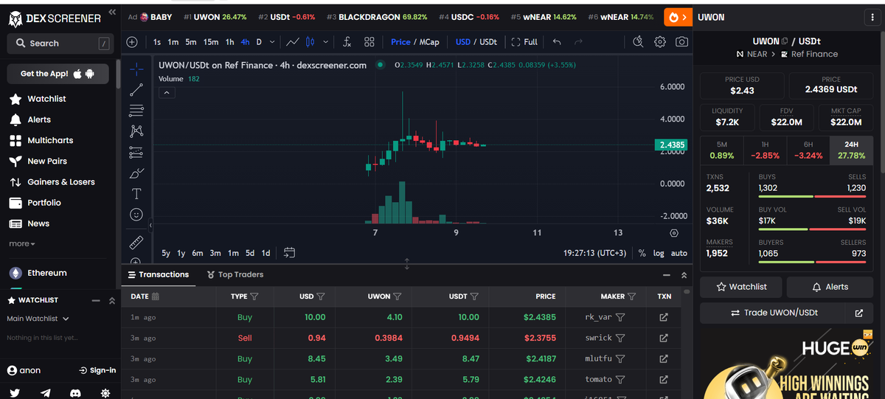Screen dimensions: 885x399
Task: Take a chart snapshot with camera icon
Action: coord(682,42)
